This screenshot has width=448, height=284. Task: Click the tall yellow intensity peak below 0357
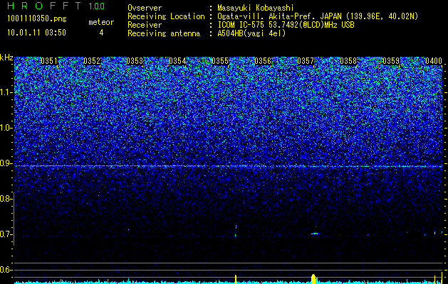(313, 279)
